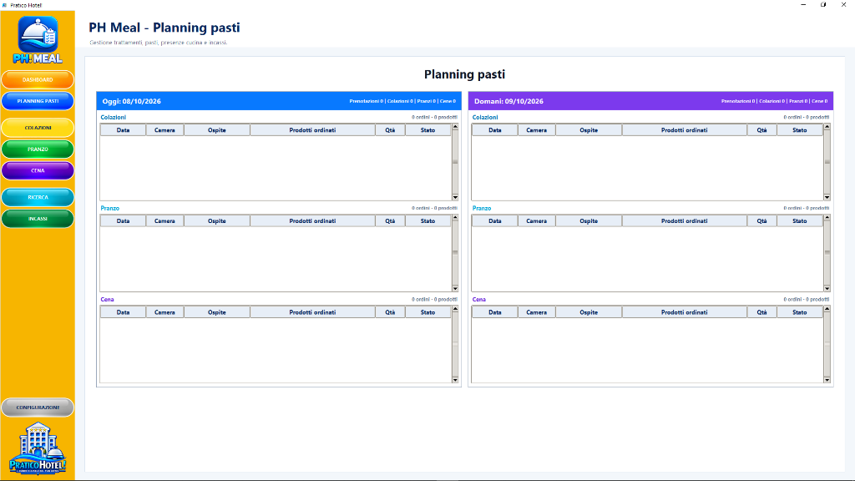Click scroll down arrow of today's Colazioni table
Image resolution: width=855 pixels, height=481 pixels.
(x=455, y=197)
